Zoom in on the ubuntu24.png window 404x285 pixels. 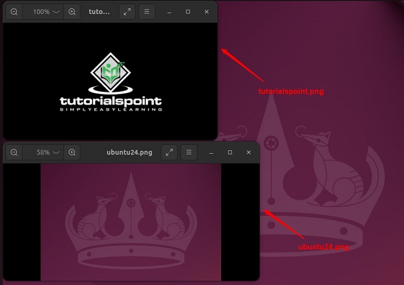pos(72,152)
